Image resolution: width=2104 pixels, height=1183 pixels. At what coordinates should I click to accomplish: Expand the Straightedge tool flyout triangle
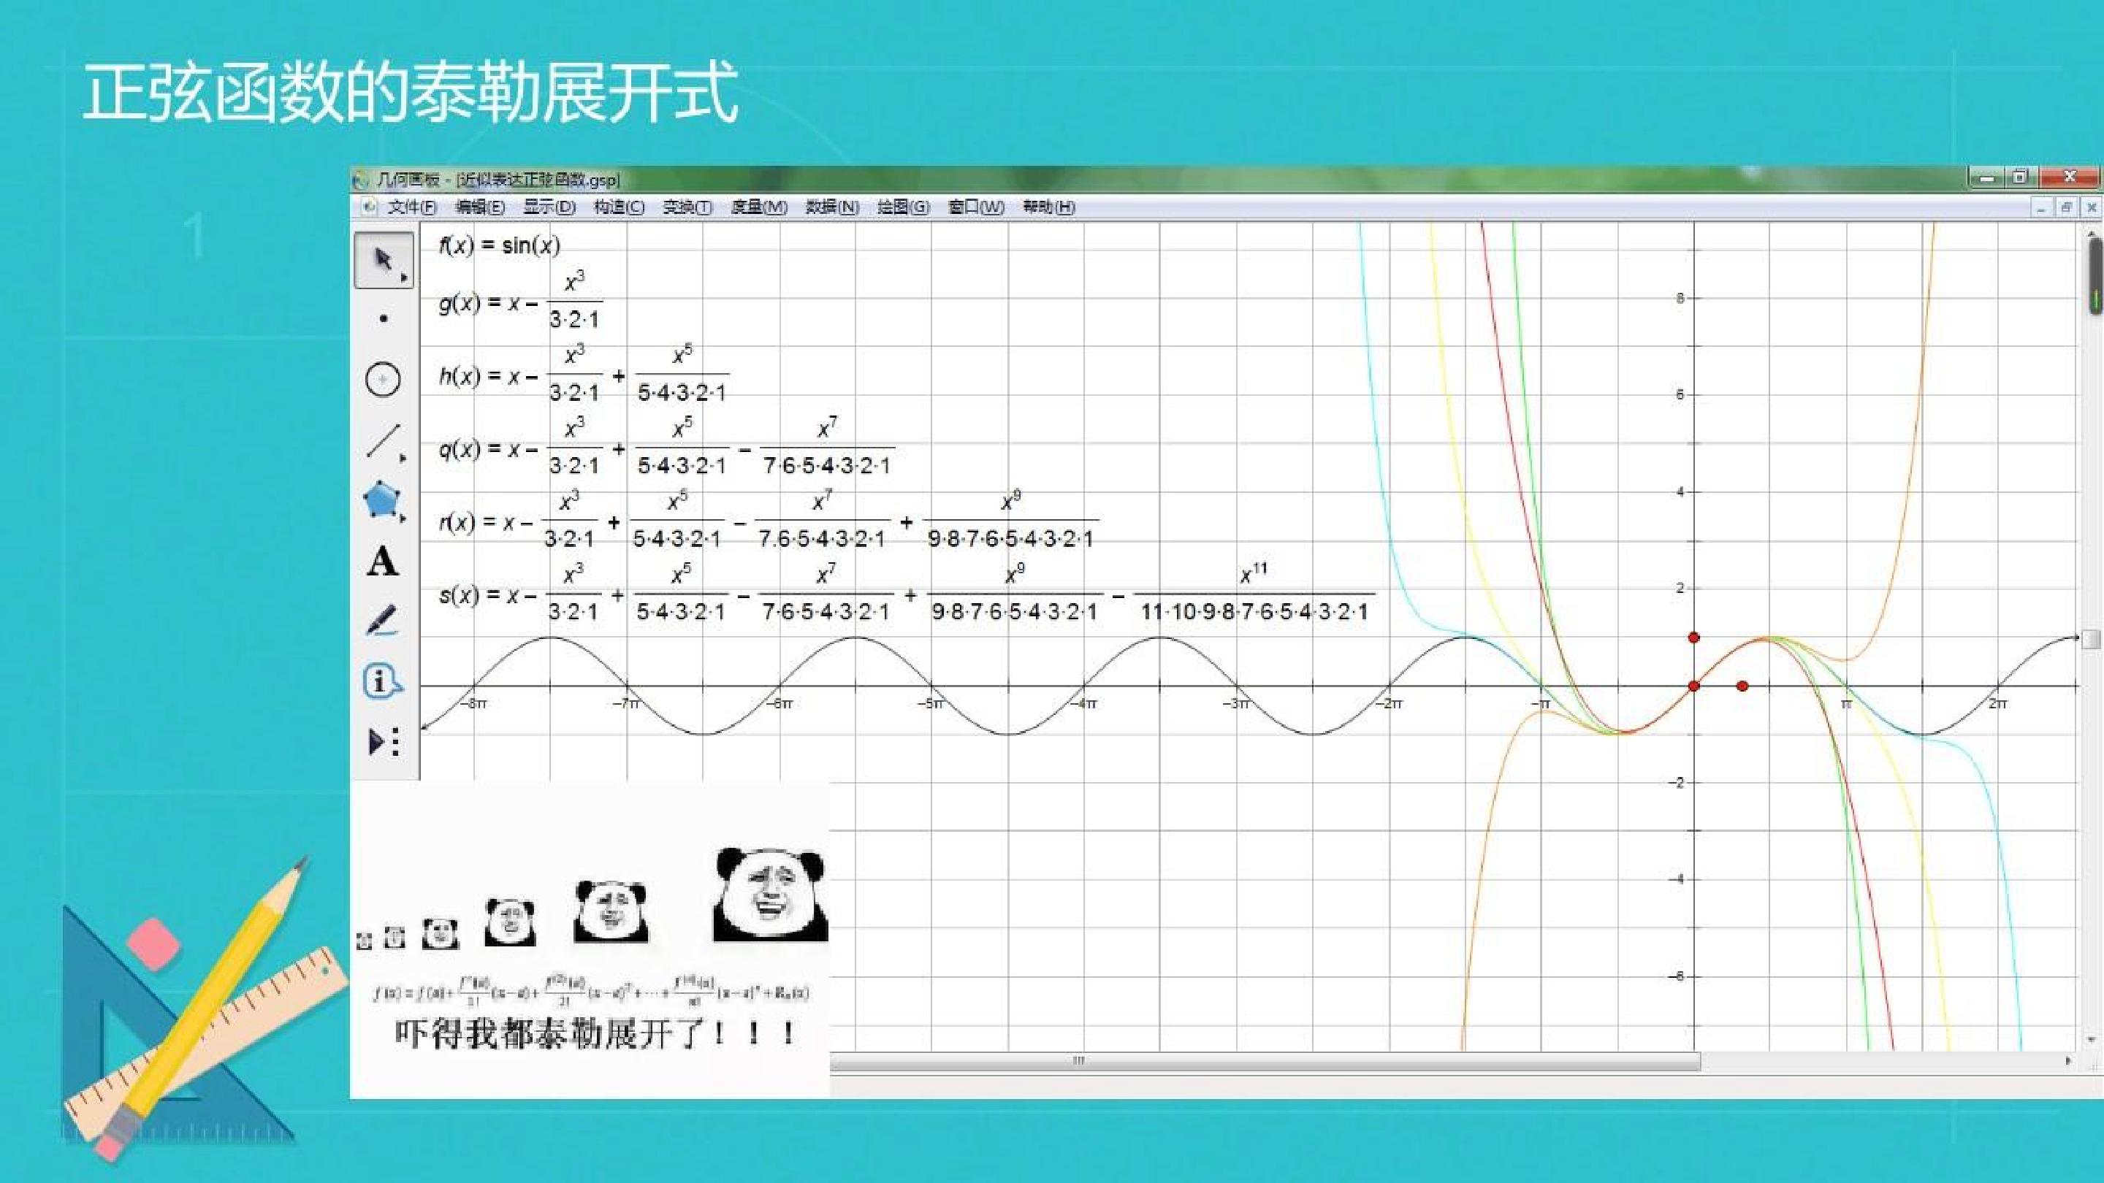(x=403, y=458)
